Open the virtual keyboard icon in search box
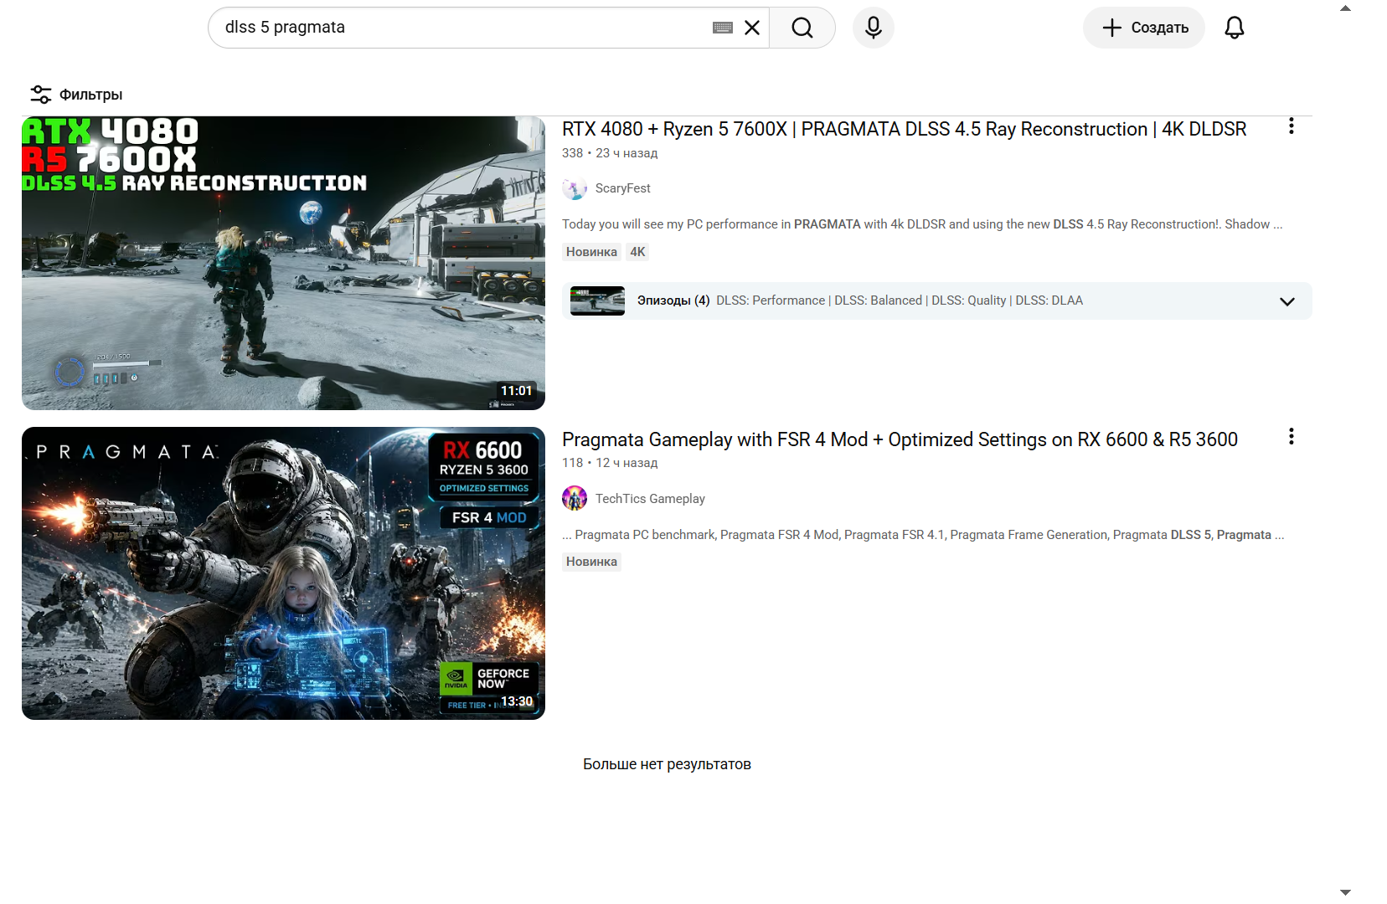The height and width of the screenshot is (904, 1387). pyautogui.click(x=723, y=28)
